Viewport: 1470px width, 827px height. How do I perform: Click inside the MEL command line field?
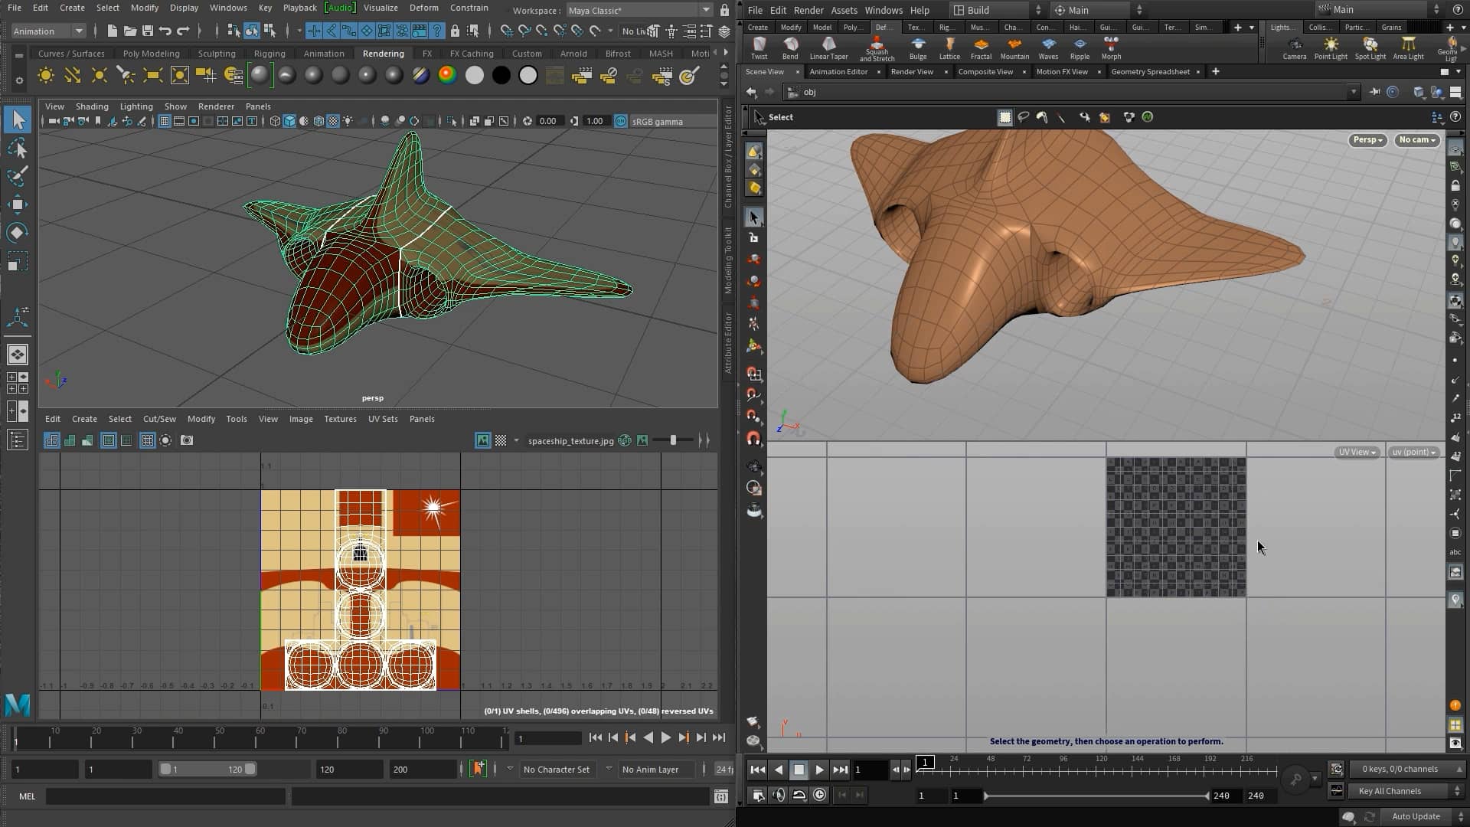(x=165, y=796)
